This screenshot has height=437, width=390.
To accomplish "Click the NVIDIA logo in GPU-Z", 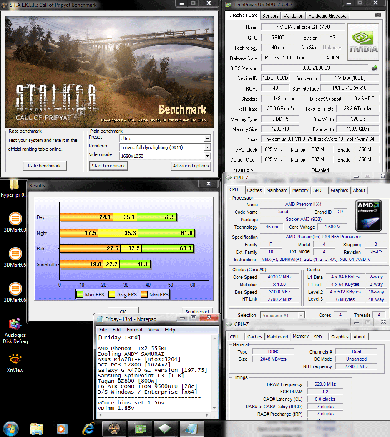I will 363,42.
